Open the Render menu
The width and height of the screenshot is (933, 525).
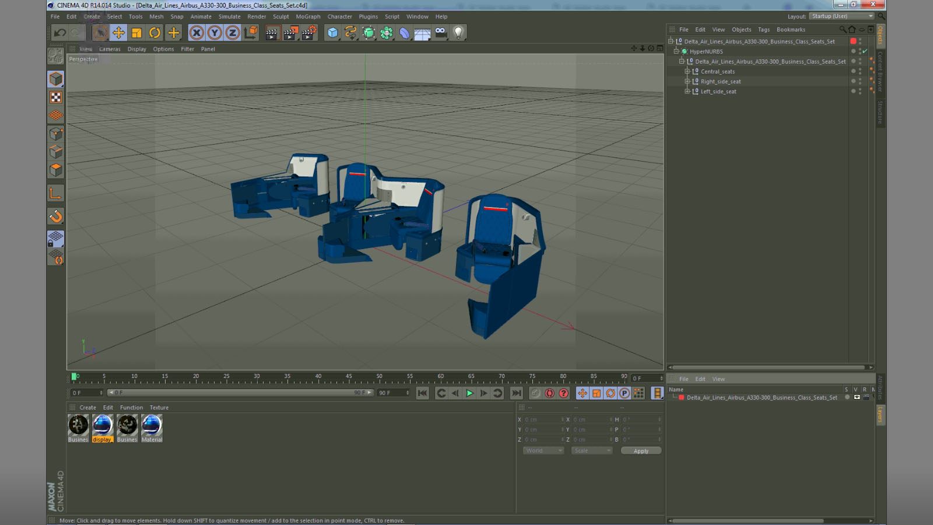(x=257, y=16)
